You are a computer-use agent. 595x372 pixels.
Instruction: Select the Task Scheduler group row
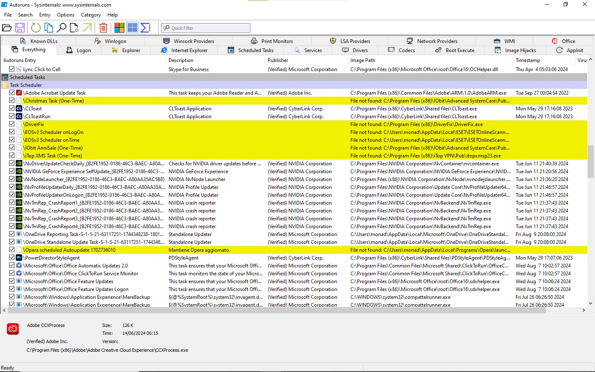(x=294, y=85)
